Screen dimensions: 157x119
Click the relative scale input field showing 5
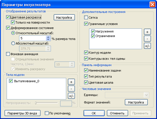pos(33,38)
